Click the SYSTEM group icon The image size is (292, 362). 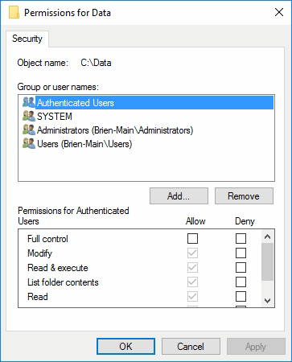(x=29, y=116)
